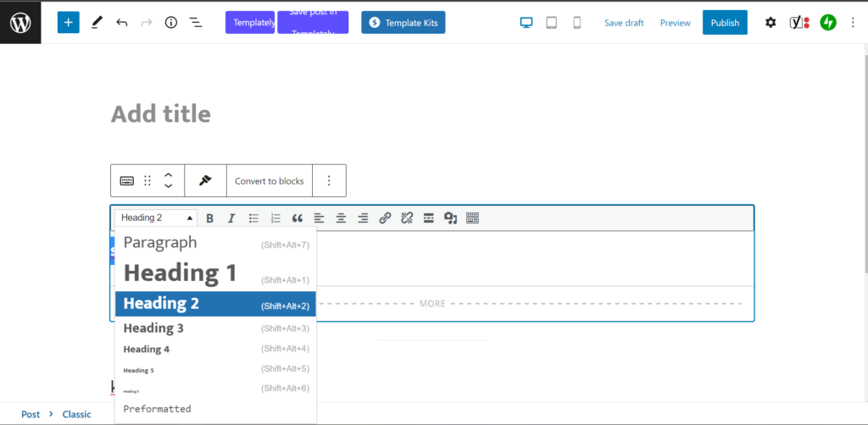This screenshot has height=425, width=868.
Task: Open the document list view icon
Action: (195, 23)
